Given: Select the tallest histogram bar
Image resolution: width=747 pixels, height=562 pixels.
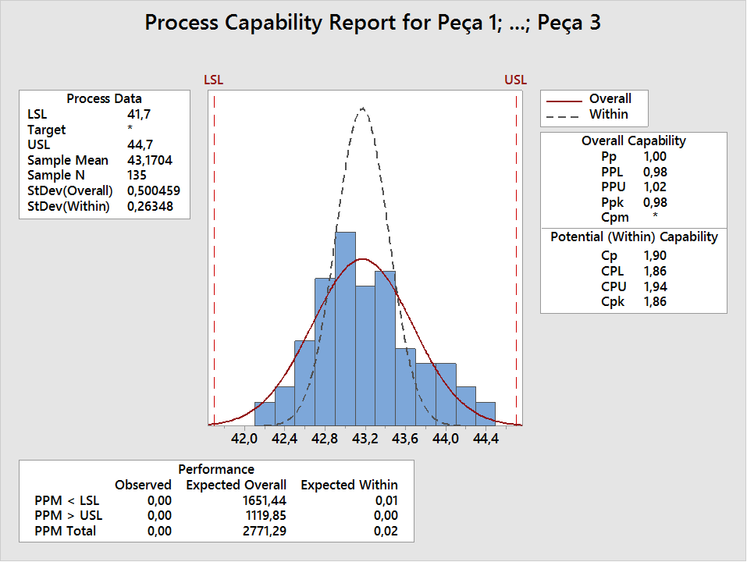Looking at the screenshot, I should point(345,328).
